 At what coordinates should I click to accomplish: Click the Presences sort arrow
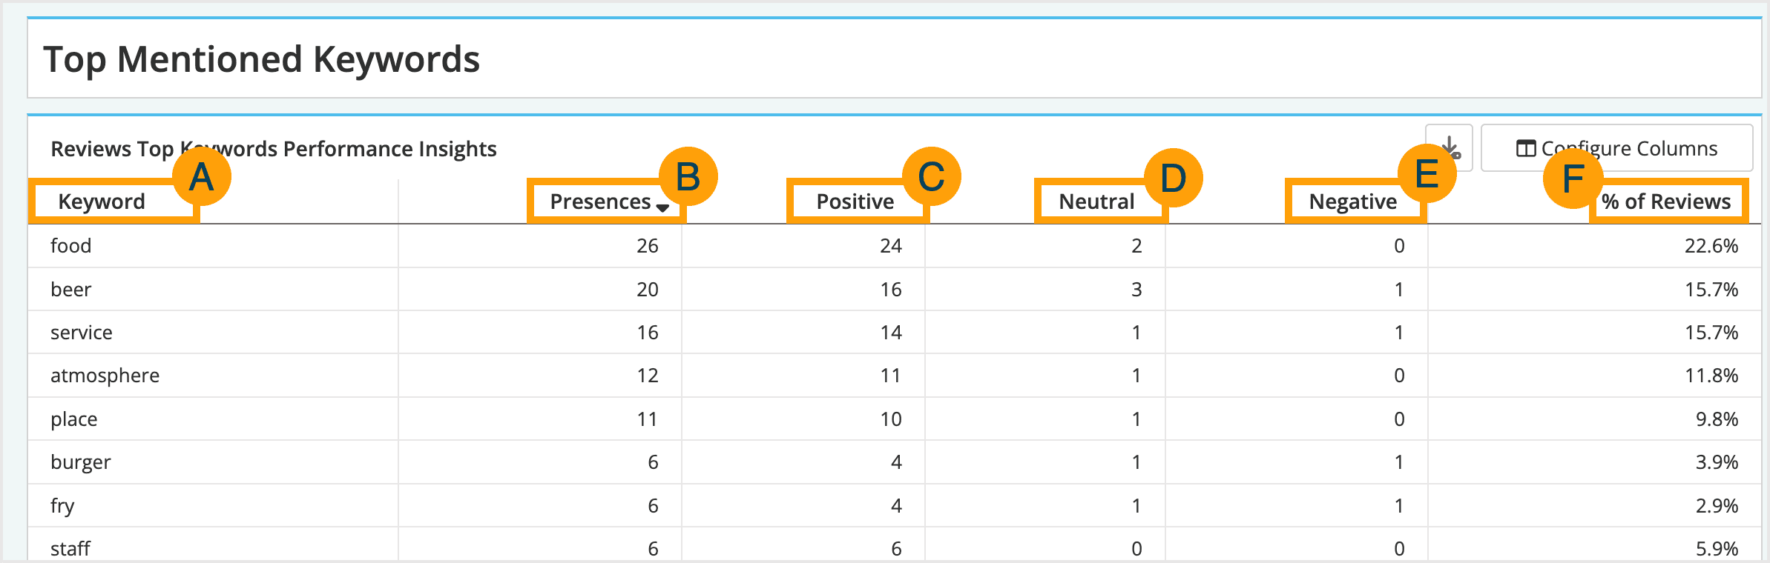click(662, 207)
